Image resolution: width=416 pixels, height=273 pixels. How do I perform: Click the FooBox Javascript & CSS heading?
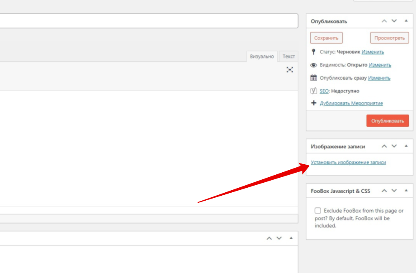[x=340, y=191]
